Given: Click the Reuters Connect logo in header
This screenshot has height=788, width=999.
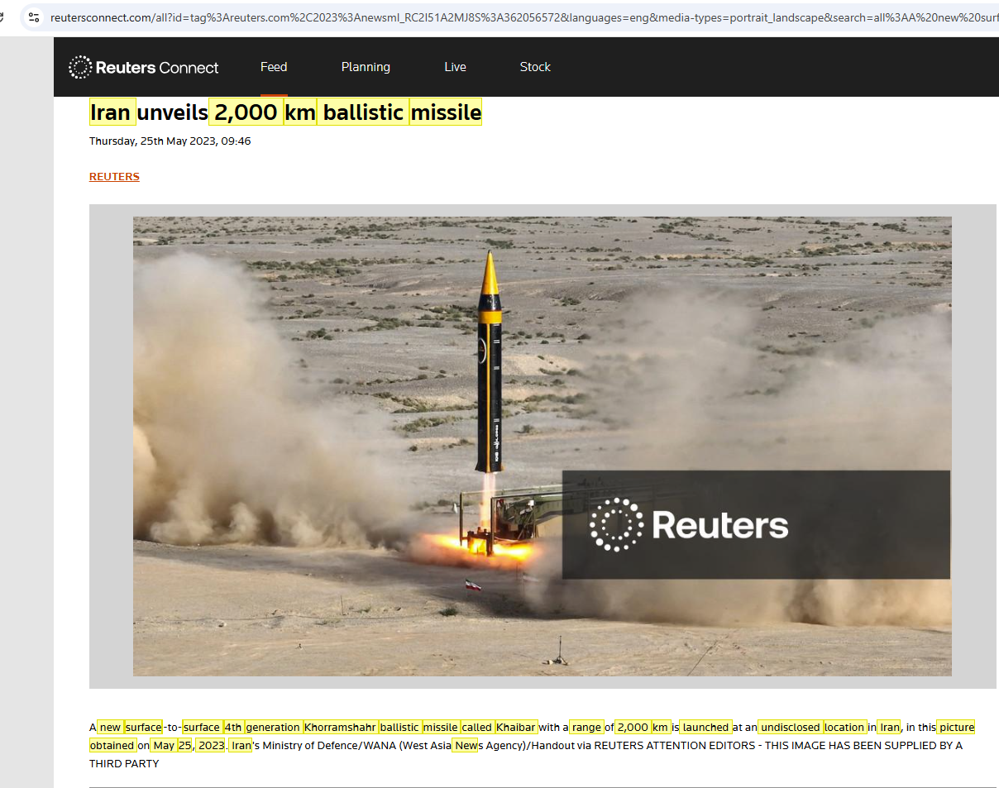Looking at the screenshot, I should tap(144, 68).
